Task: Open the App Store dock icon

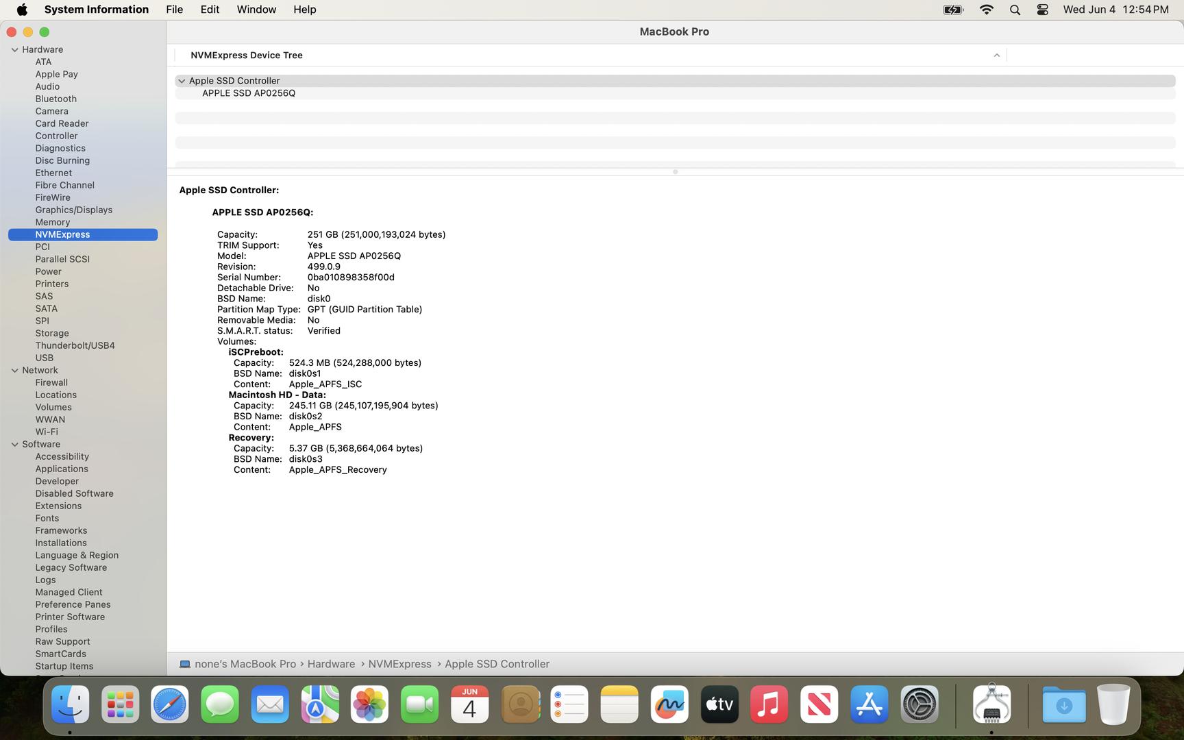Action: point(869,704)
